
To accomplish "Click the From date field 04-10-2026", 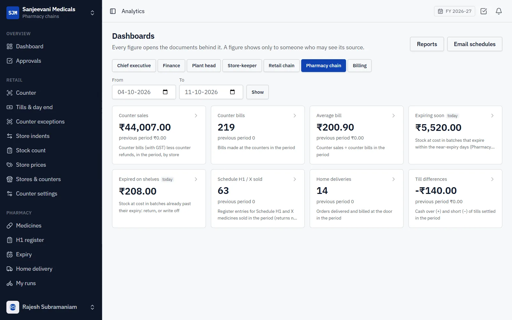I will (x=144, y=92).
